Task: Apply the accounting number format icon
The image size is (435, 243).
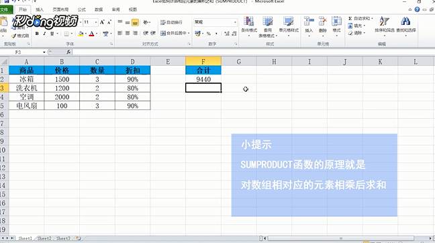Action: (x=197, y=34)
